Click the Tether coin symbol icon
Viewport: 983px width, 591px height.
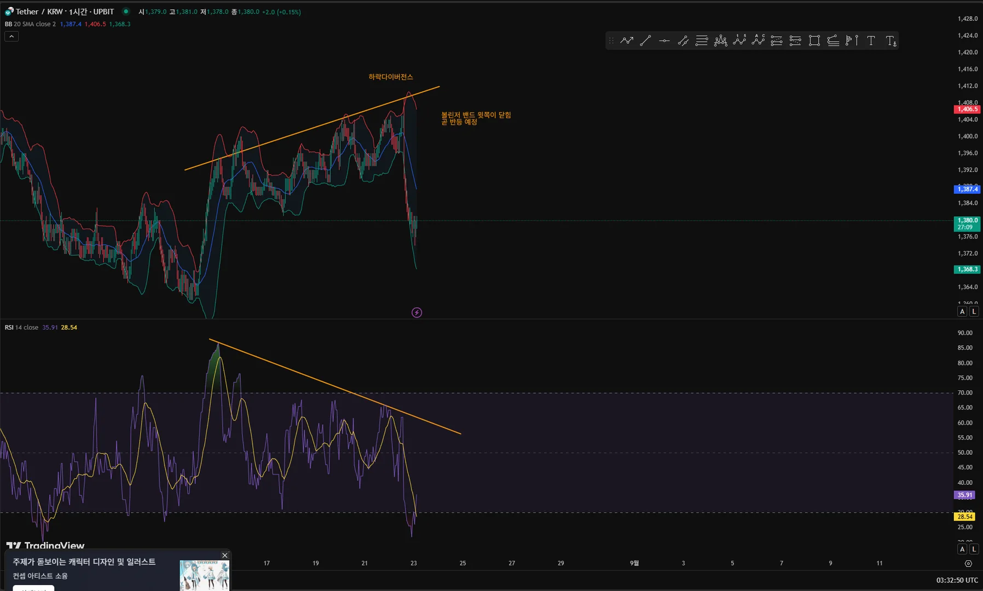click(9, 11)
